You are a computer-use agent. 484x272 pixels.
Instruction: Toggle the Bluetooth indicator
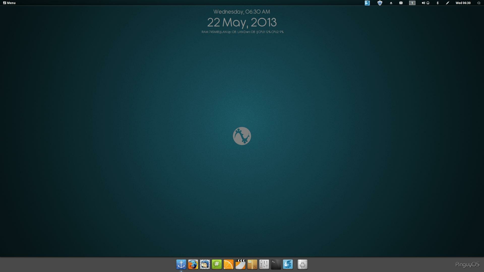pos(438,3)
